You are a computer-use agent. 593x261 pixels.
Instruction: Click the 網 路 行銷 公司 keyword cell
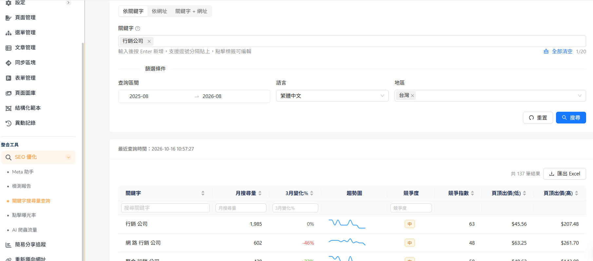pos(143,243)
